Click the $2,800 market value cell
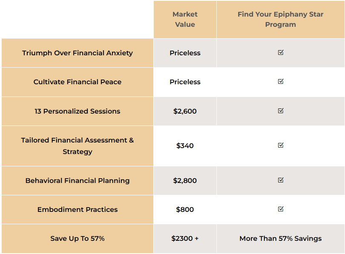345x254 pixels. tap(185, 181)
